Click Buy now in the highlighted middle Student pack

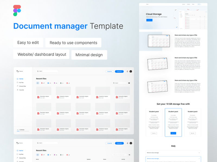coord(173,133)
